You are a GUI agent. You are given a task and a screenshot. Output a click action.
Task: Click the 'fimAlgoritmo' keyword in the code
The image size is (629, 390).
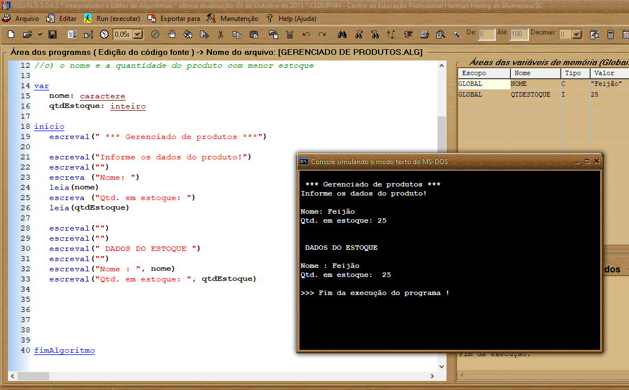64,350
